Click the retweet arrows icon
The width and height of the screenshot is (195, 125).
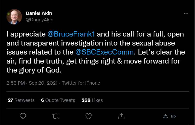[x=56, y=116]
